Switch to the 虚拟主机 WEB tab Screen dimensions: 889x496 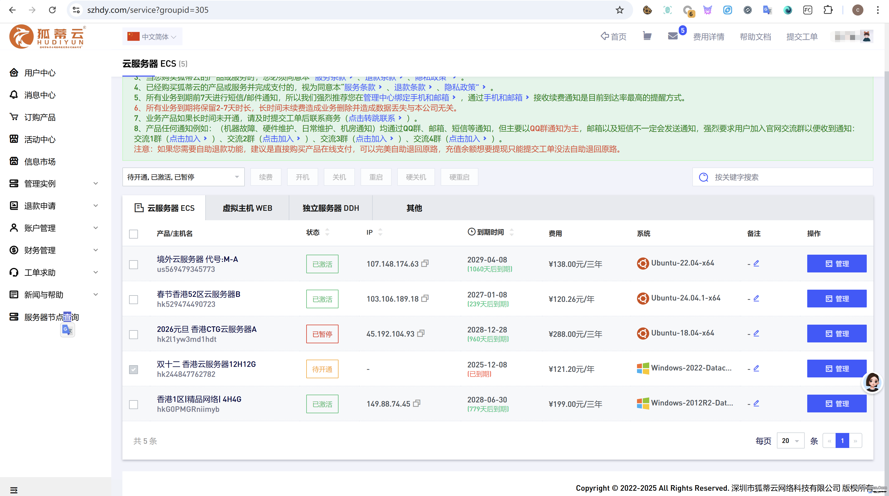click(248, 208)
